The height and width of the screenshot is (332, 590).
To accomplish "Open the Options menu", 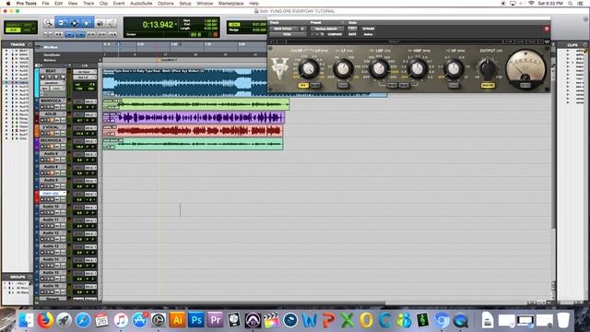I will click(166, 3).
